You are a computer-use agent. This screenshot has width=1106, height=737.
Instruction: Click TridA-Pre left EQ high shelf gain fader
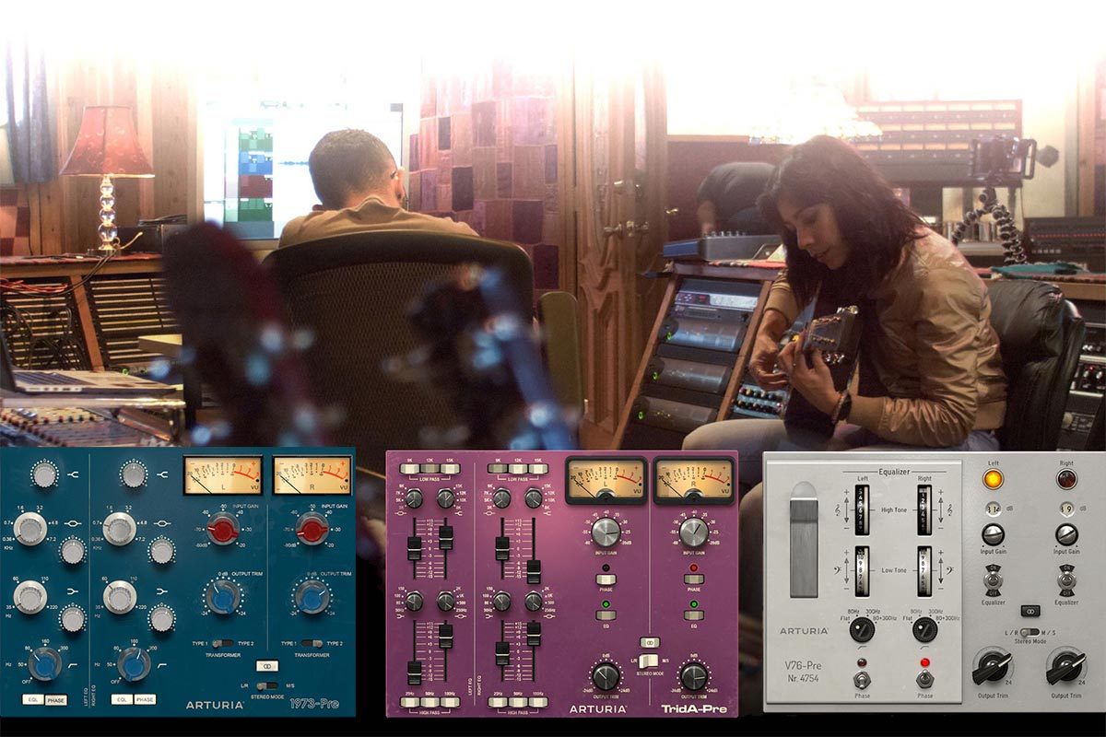(446, 538)
